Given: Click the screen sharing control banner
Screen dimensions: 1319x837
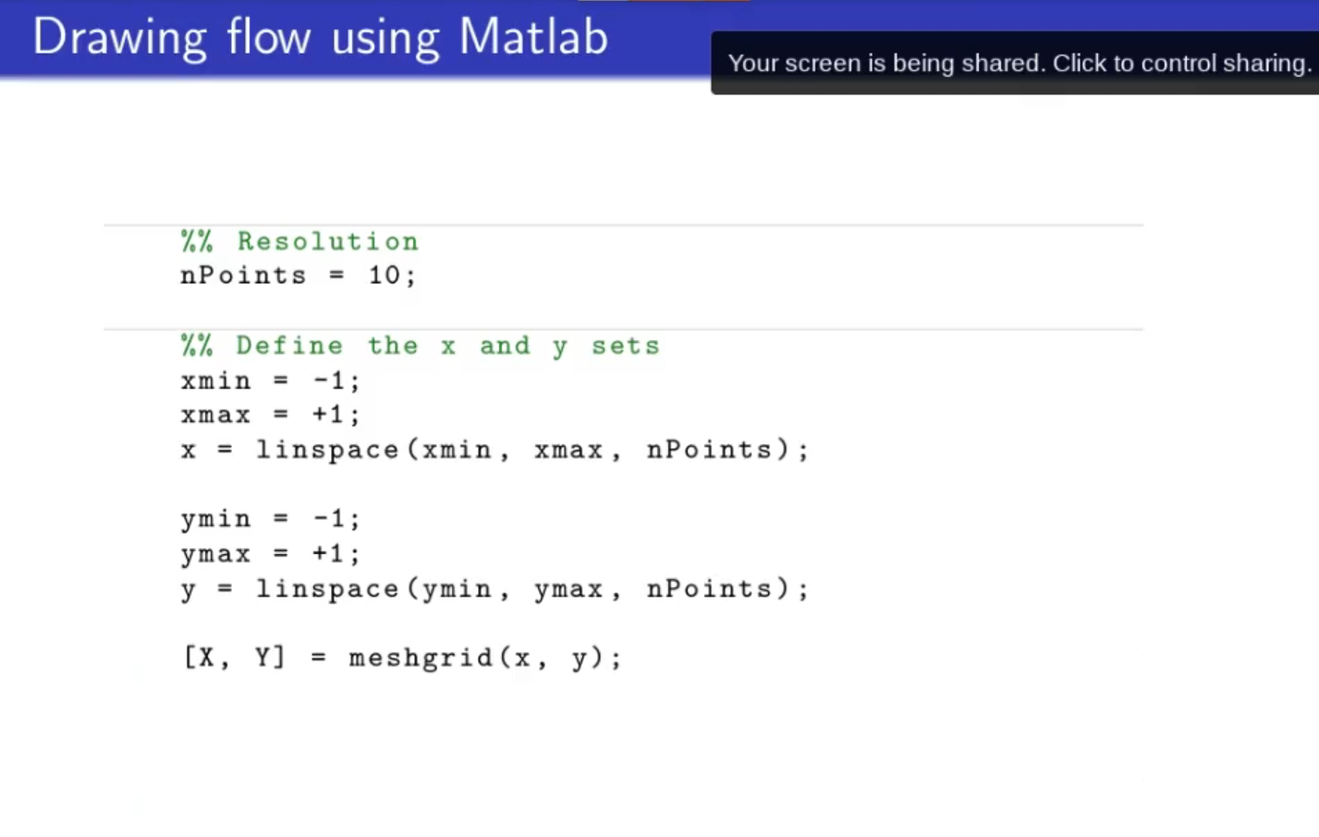Looking at the screenshot, I should [x=1019, y=63].
